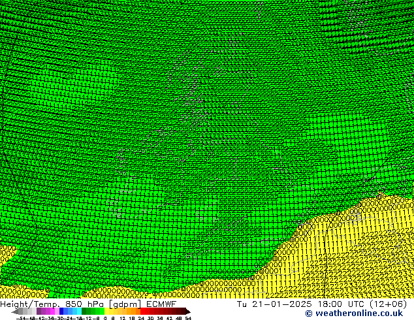
Task: Click the '24' value label under the color scale
Action: [x=141, y=319]
